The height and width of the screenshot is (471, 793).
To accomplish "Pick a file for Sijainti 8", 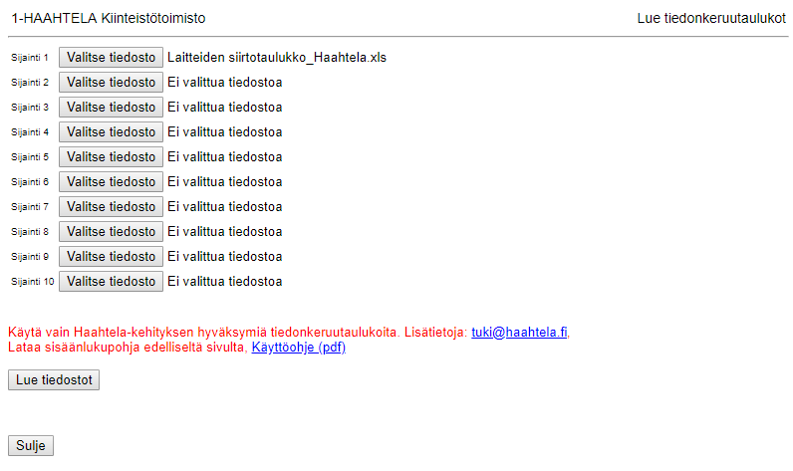I will pos(111,232).
